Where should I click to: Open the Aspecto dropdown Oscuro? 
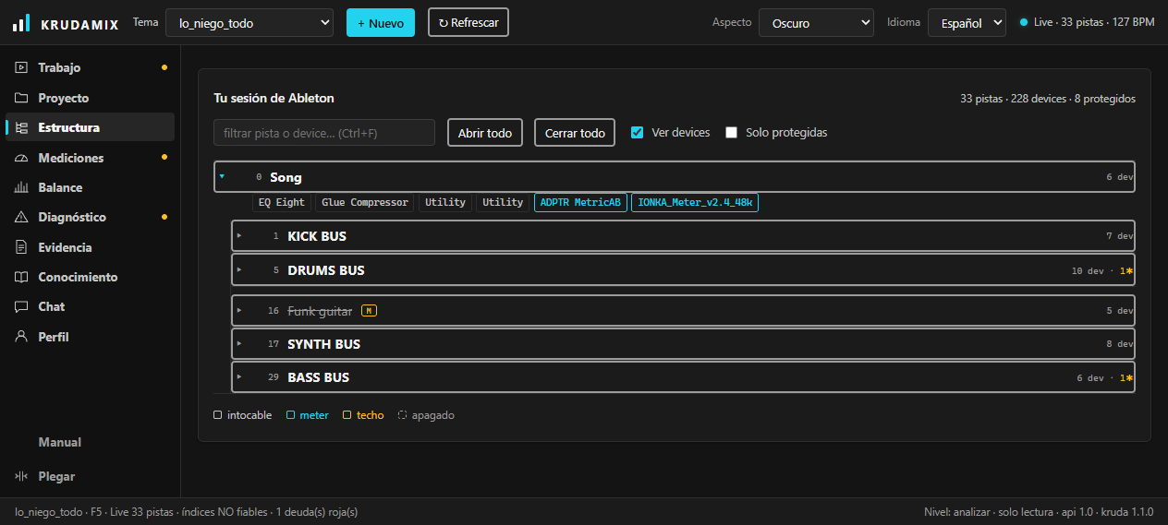tap(816, 23)
